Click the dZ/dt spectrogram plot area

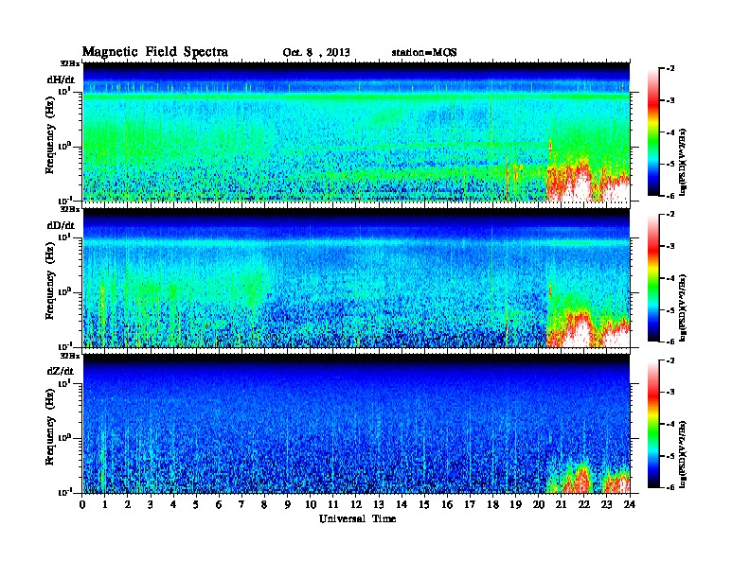pos(356,424)
